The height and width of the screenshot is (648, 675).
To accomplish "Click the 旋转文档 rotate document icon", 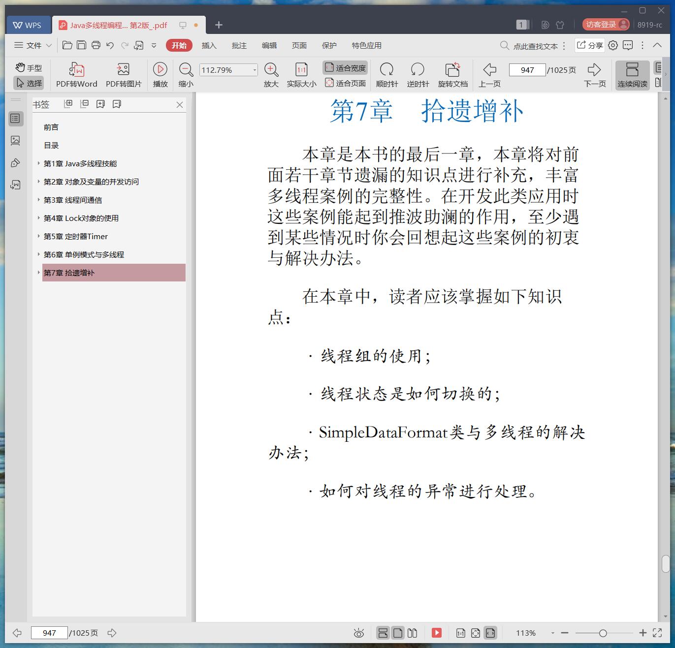I will (452, 75).
